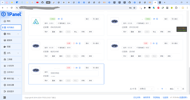This screenshot has width=190, height=100.
Task: Open 面板设置 in sidebar
Action: pos(11,85)
